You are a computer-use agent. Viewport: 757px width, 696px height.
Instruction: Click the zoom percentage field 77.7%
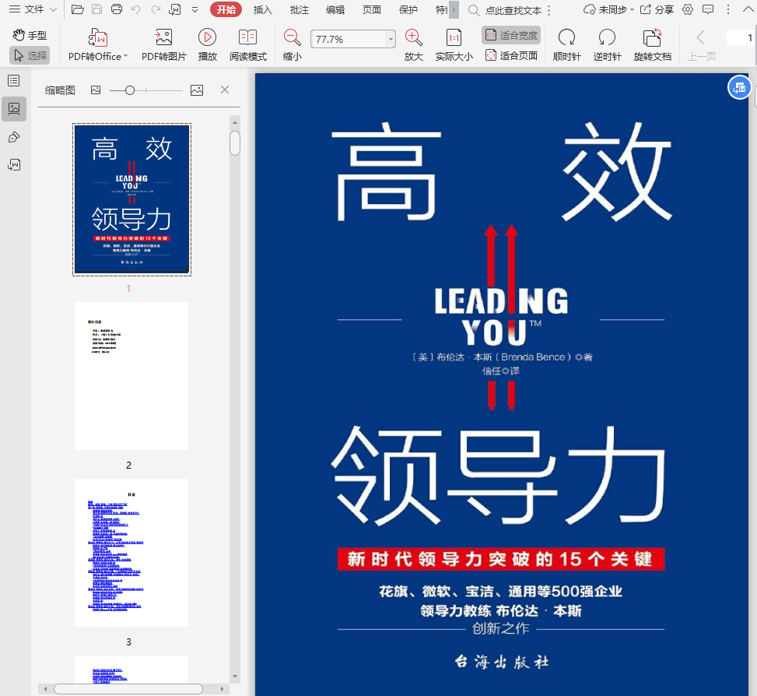[348, 39]
